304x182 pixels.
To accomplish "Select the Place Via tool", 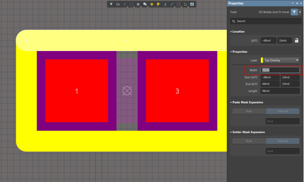I will click(x=158, y=4).
